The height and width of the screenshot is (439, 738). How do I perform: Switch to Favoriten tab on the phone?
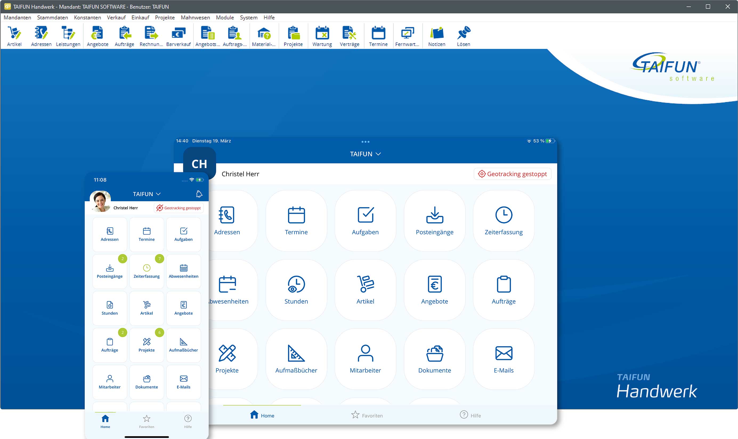147,421
